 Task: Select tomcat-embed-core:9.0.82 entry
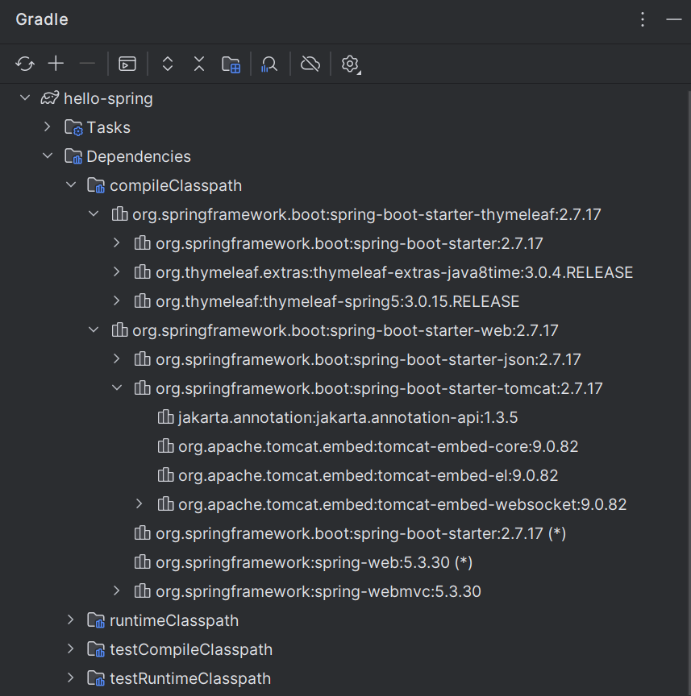344,446
